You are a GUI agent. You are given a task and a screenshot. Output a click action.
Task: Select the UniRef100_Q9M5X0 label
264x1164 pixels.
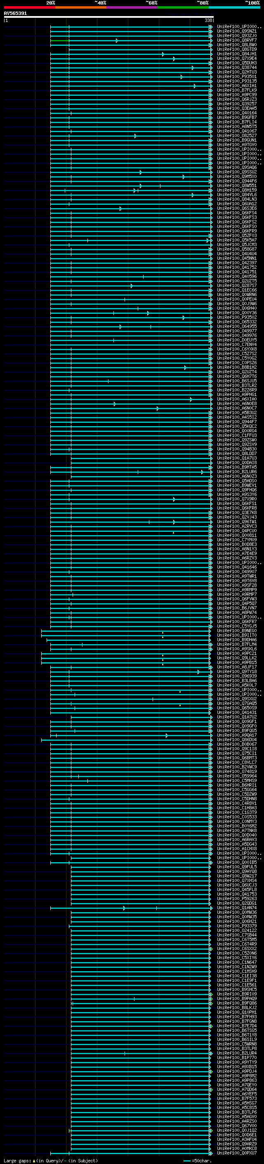coord(236,177)
